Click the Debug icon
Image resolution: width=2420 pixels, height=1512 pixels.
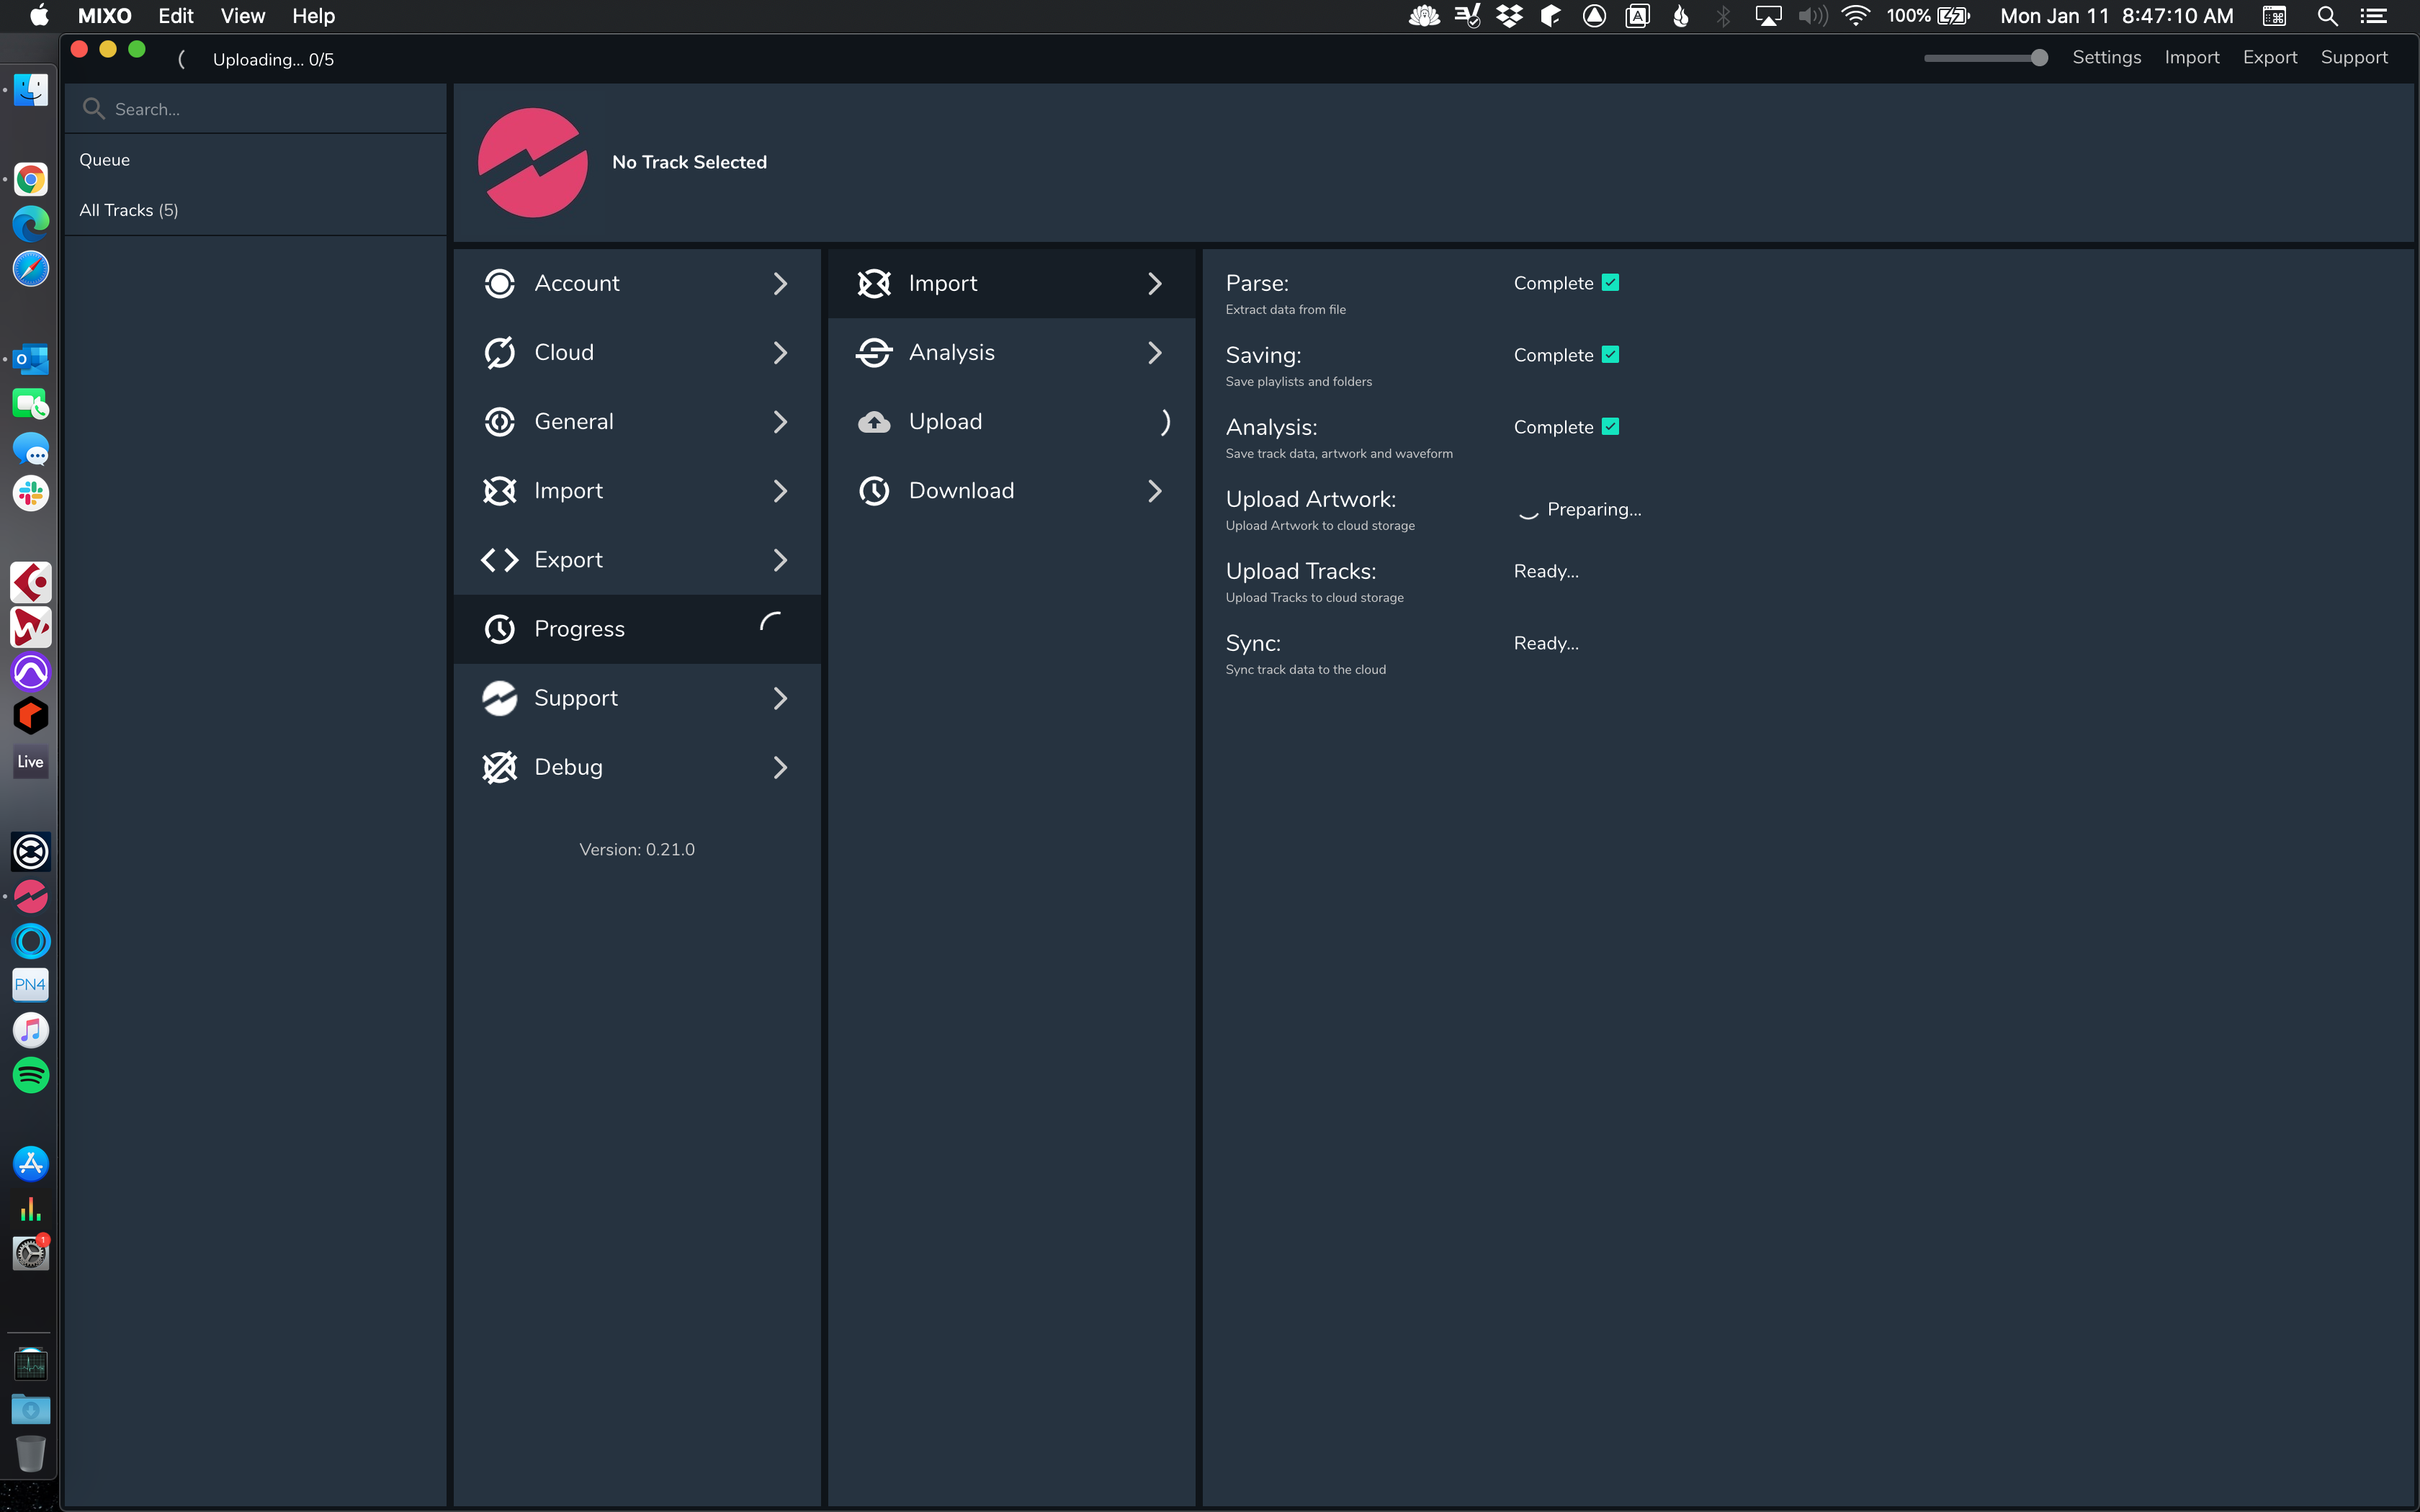(x=499, y=767)
